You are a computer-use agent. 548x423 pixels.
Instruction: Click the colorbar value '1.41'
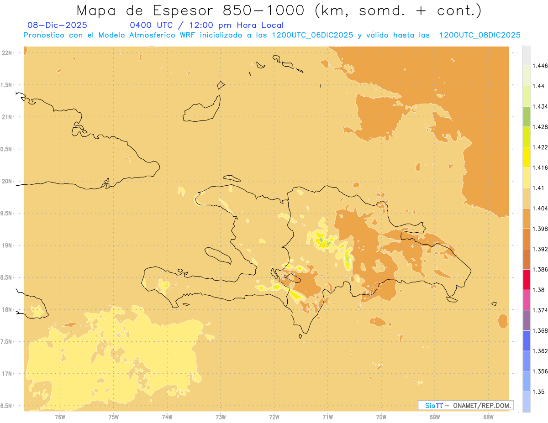click(538, 188)
